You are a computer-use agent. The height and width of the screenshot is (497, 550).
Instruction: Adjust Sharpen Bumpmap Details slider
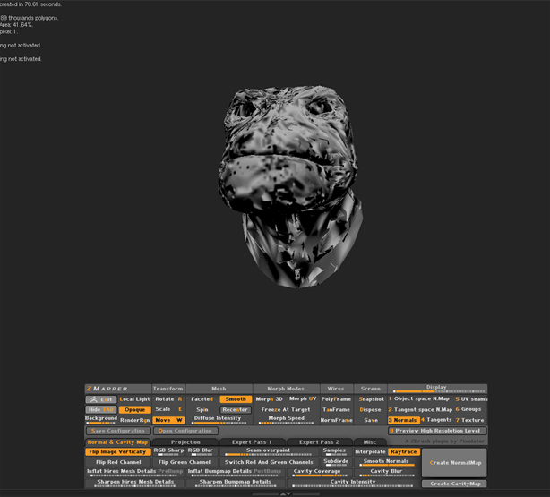235,483
